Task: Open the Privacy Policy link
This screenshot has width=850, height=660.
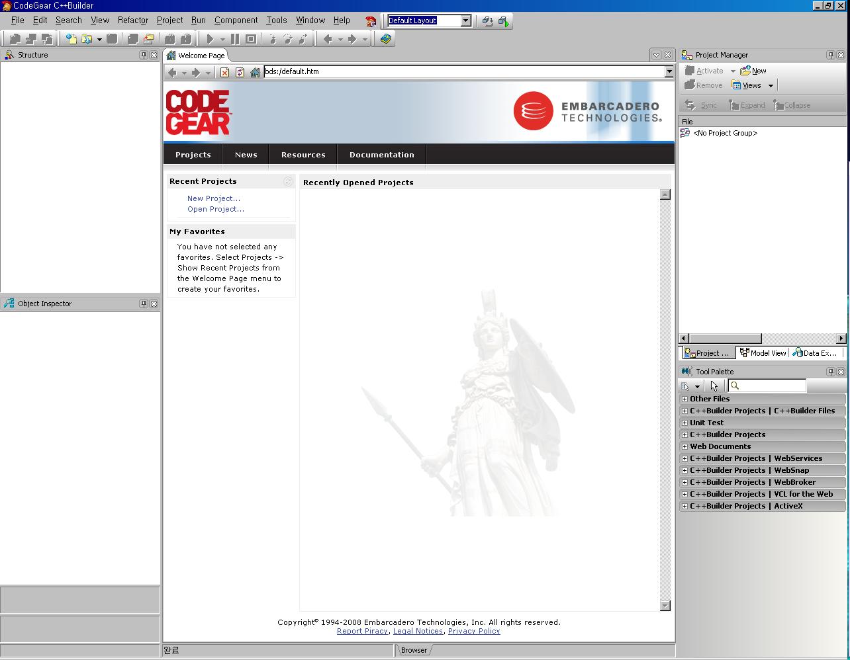Action: pos(474,631)
